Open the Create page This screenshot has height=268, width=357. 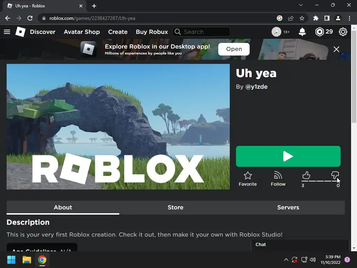(x=118, y=32)
